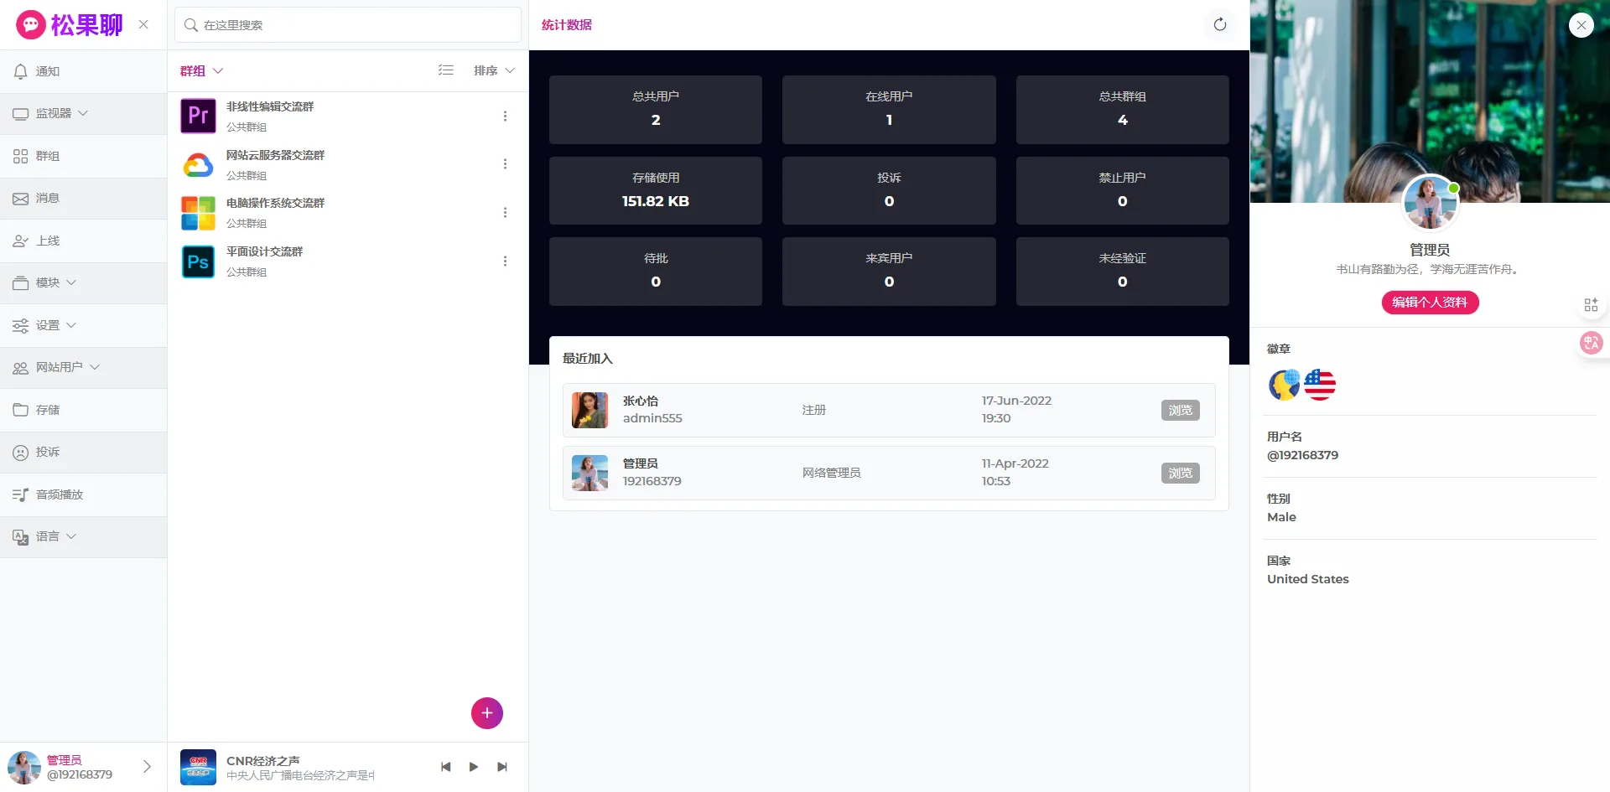The height and width of the screenshot is (792, 1610).
Task: Open the 消息 menu item
Action: 48,199
